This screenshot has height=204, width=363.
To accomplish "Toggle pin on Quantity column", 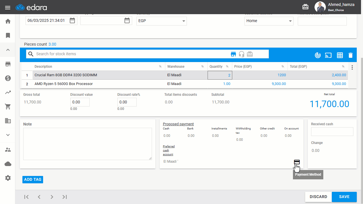I will click(227, 67).
